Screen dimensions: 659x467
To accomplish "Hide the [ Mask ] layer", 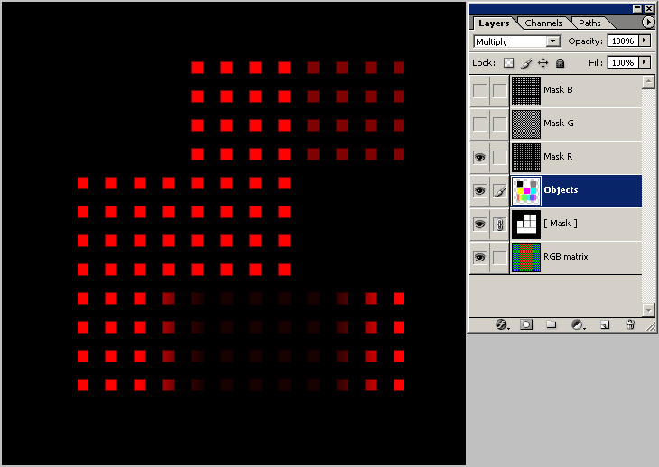I will 480,224.
